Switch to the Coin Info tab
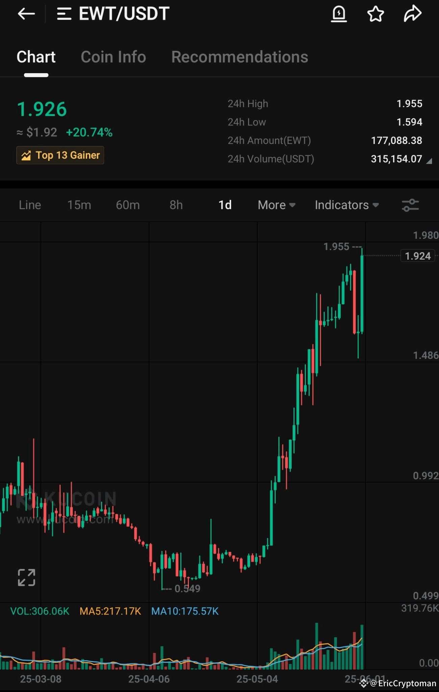This screenshot has width=439, height=692. (x=113, y=57)
